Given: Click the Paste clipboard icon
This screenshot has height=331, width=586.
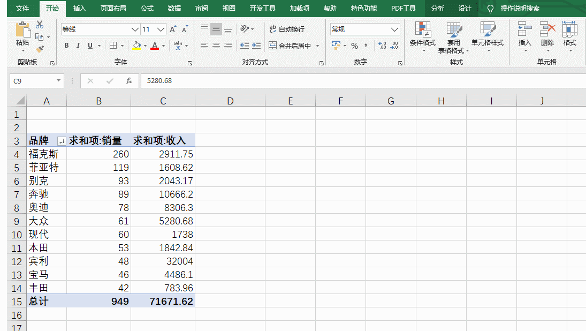Looking at the screenshot, I should 22,29.
